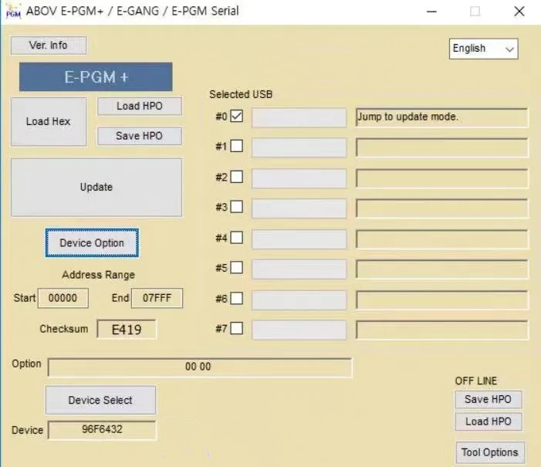Click the status box for USB #4
Viewport: 541px width, 467px height.
441,239
